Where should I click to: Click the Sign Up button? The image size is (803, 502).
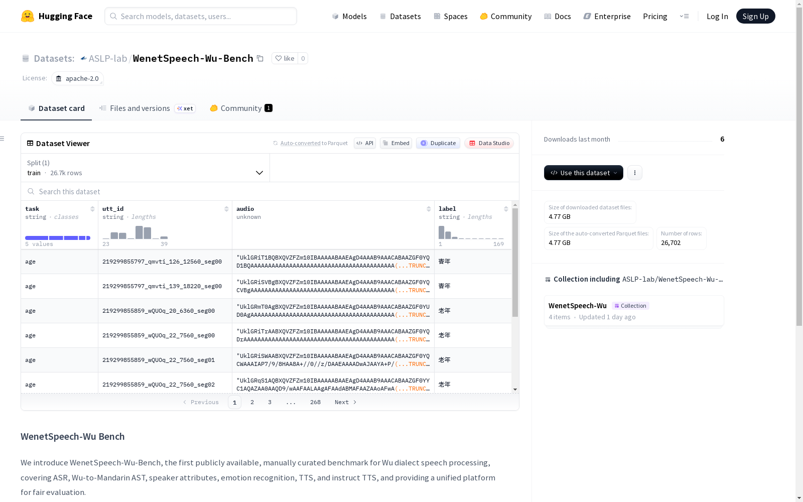coord(755,16)
